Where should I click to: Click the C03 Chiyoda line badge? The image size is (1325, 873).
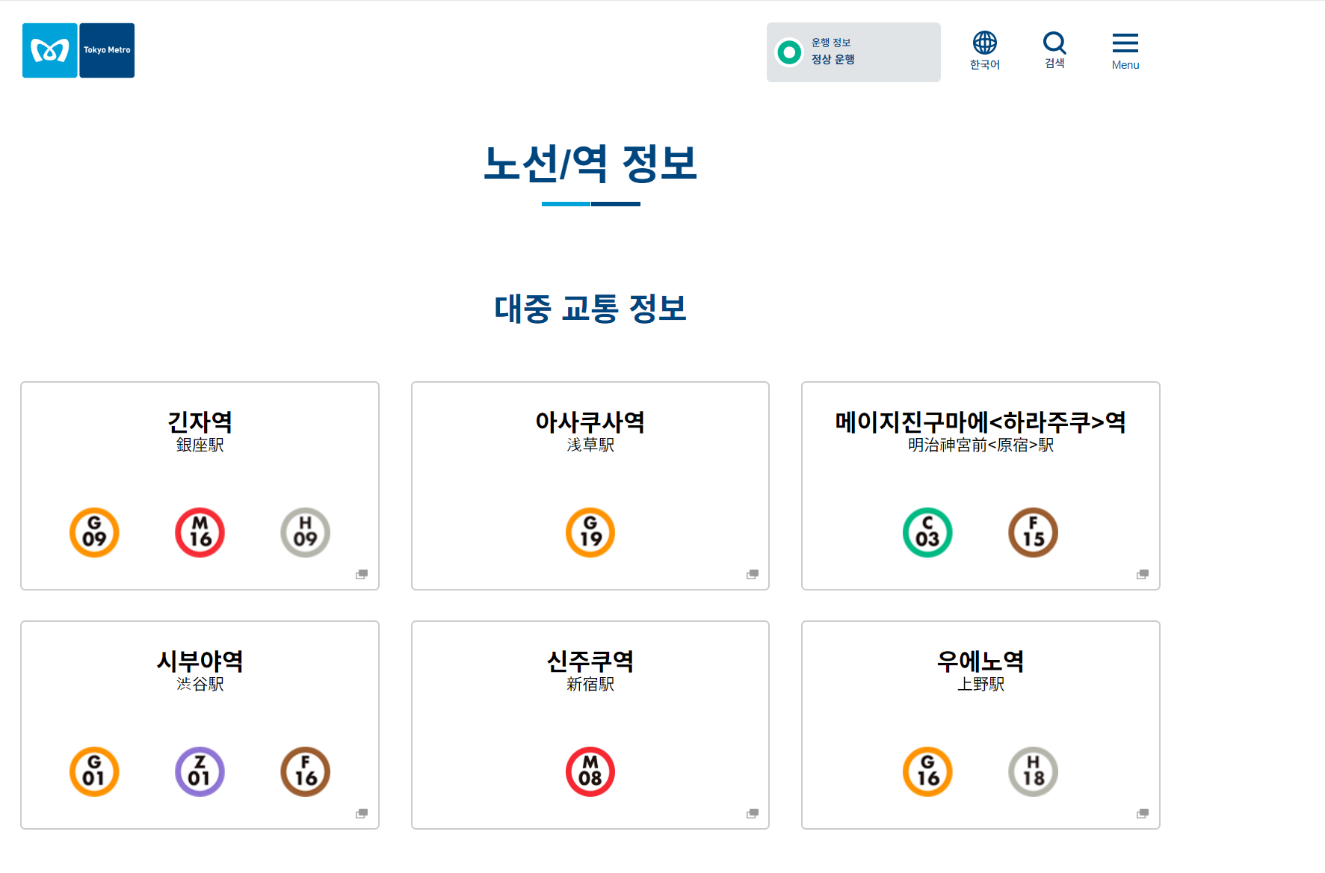tap(927, 532)
